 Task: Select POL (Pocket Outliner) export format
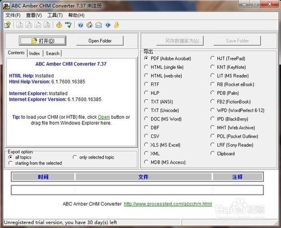[234, 136]
